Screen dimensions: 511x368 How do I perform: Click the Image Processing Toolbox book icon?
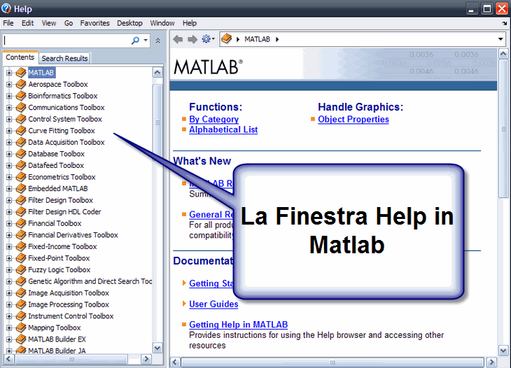(x=21, y=304)
